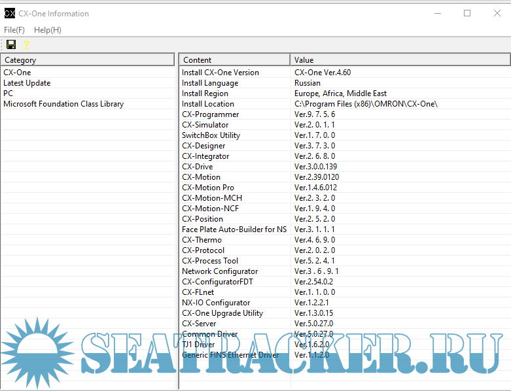Image resolution: width=511 pixels, height=391 pixels.
Task: Select Microsoft Foundation Class Library category
Action: tap(63, 104)
